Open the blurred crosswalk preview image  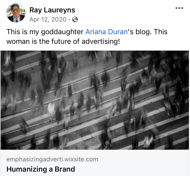95,100
